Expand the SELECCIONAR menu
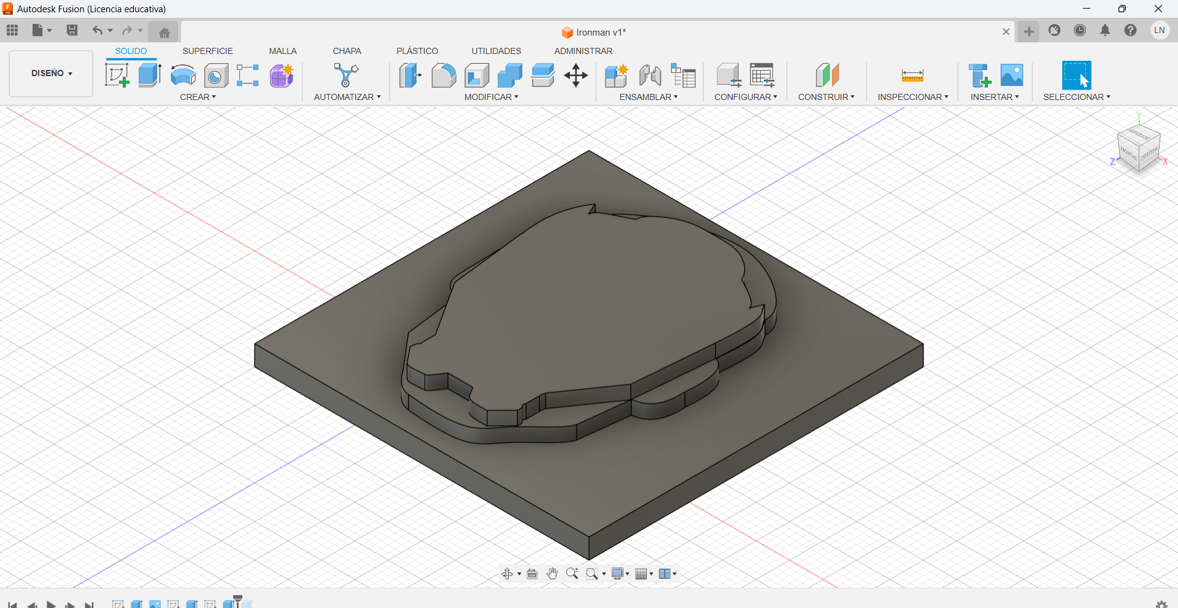The width and height of the screenshot is (1178, 608). pyautogui.click(x=1077, y=97)
